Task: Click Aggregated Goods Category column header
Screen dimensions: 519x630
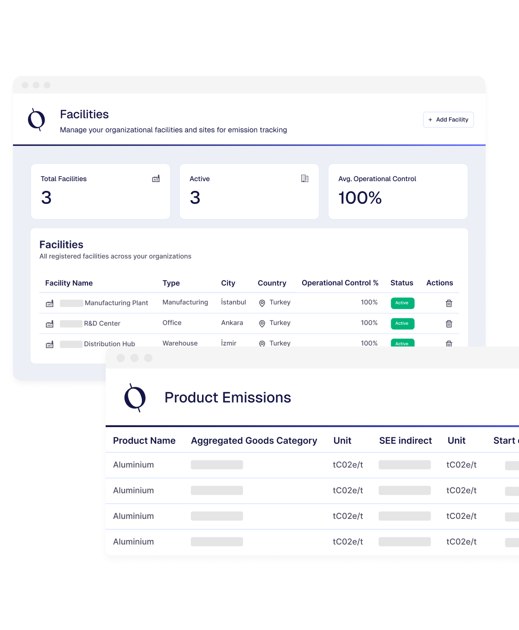Action: tap(254, 441)
